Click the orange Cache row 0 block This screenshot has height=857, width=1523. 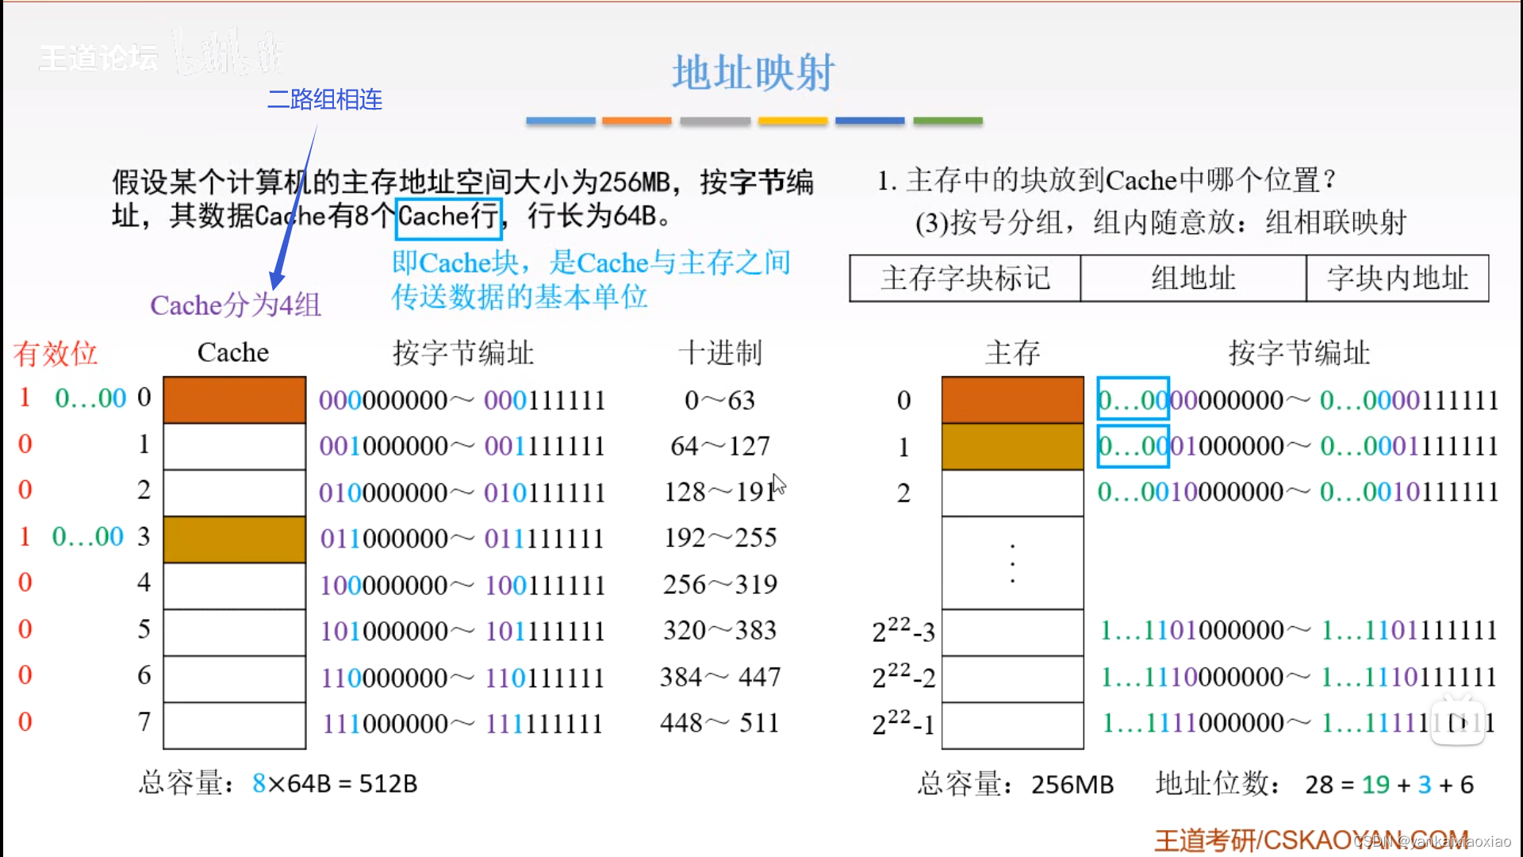pyautogui.click(x=235, y=400)
